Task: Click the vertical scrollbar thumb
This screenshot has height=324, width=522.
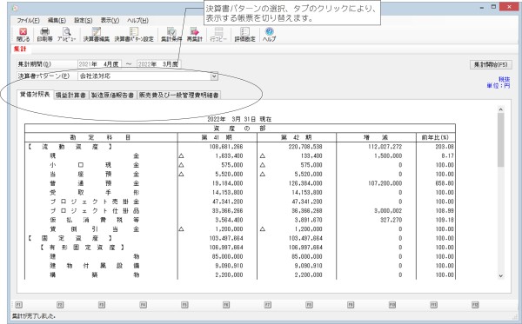Action: (501, 140)
